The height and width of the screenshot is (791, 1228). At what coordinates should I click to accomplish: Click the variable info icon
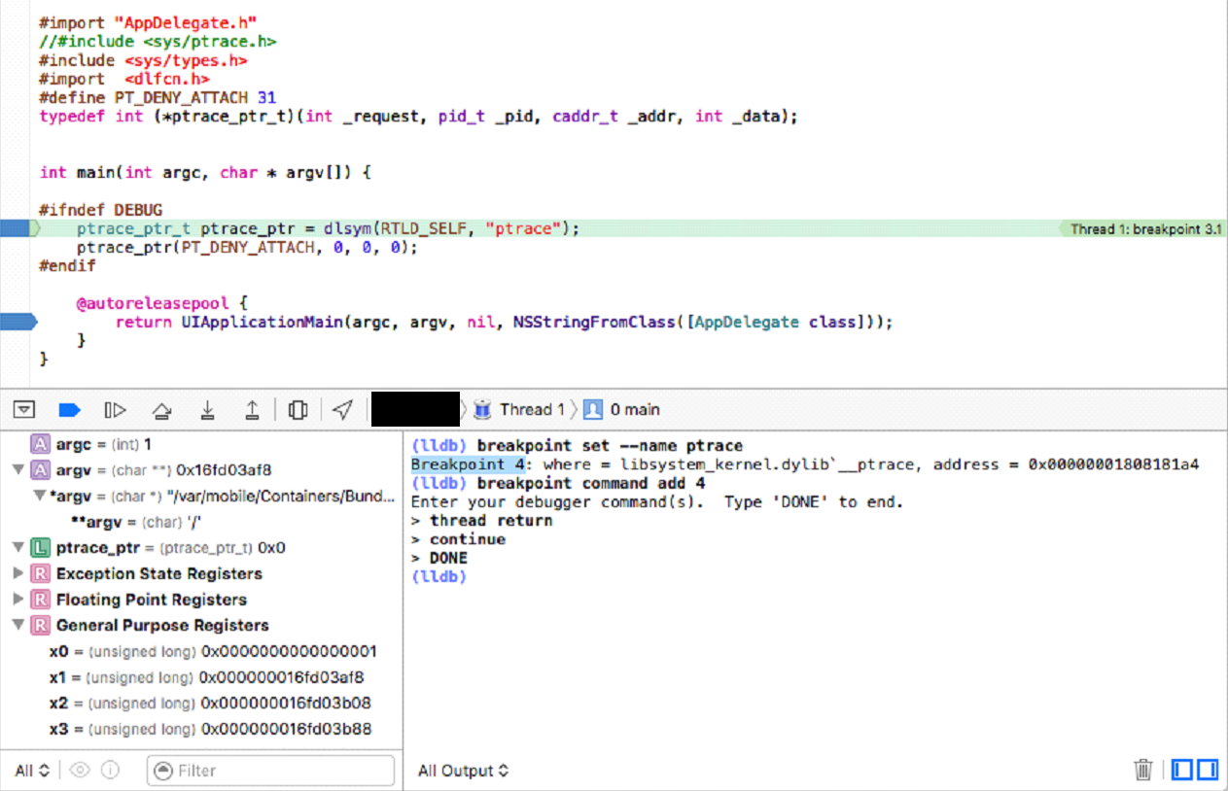coord(110,771)
